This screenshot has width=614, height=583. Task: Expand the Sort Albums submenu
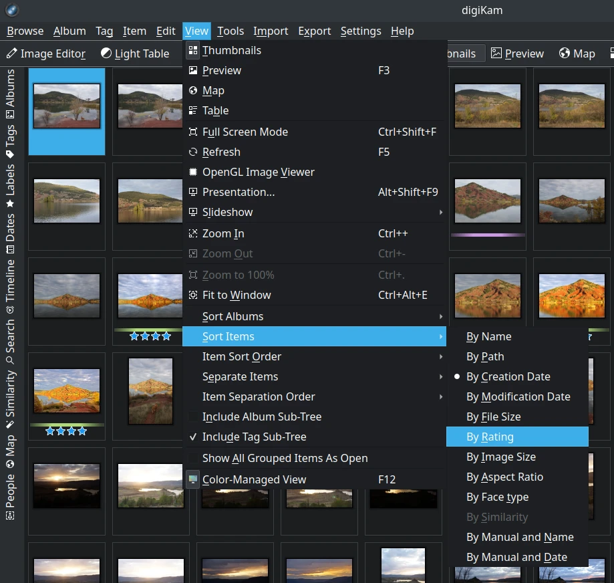click(x=314, y=316)
